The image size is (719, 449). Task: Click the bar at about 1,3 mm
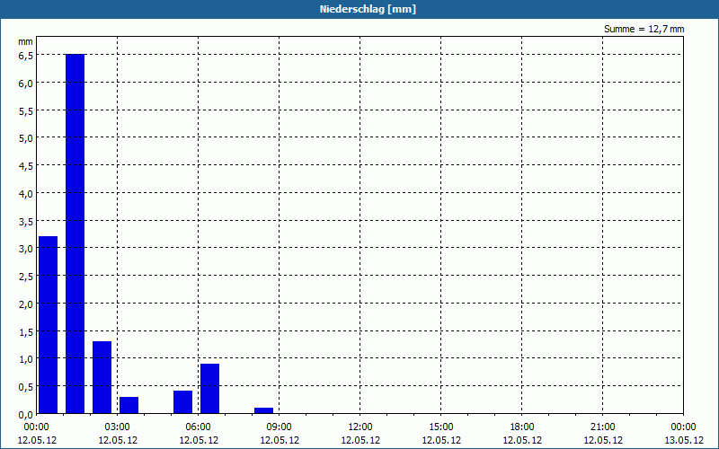[102, 377]
